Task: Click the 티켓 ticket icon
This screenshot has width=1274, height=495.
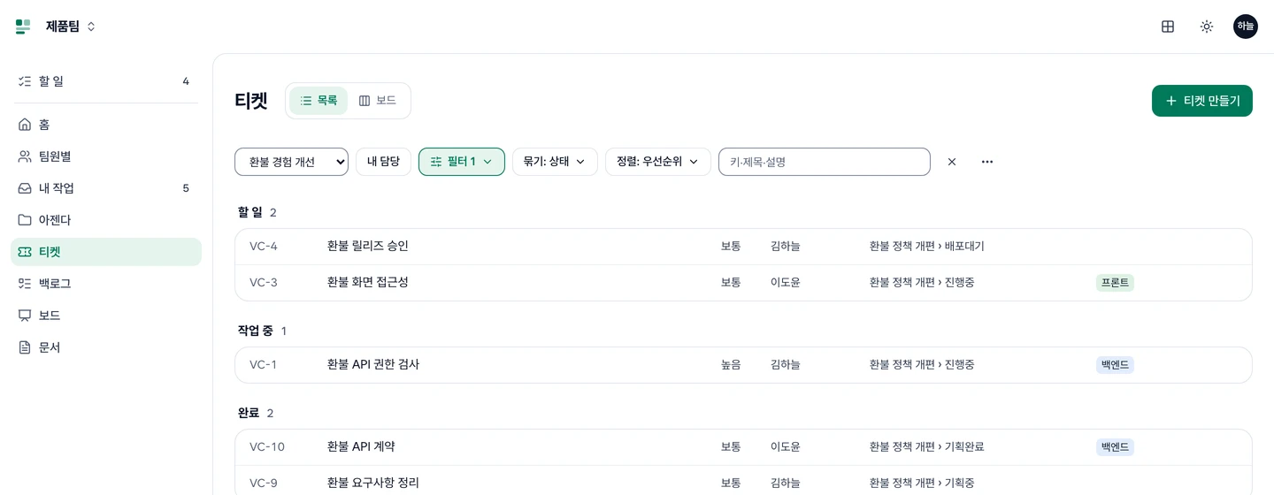Action: coord(25,252)
